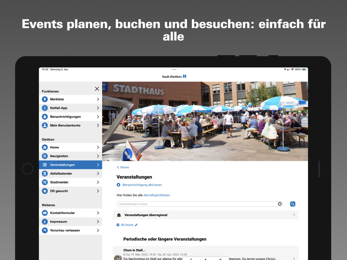Image resolution: width=347 pixels, height=260 pixels.
Task: Expand the Oft gesucht row chevron
Action: (98, 191)
